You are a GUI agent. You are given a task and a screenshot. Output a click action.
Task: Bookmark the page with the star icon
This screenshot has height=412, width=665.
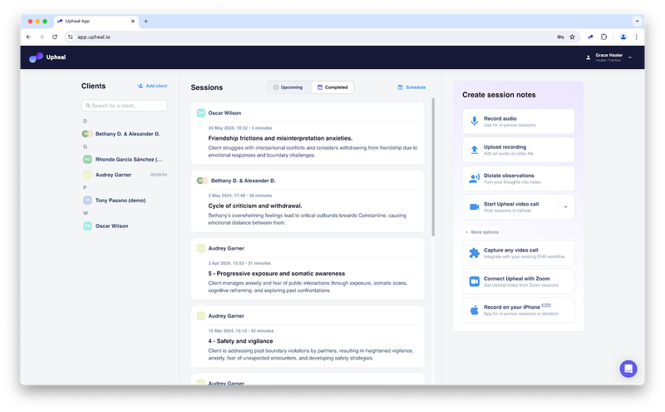572,37
